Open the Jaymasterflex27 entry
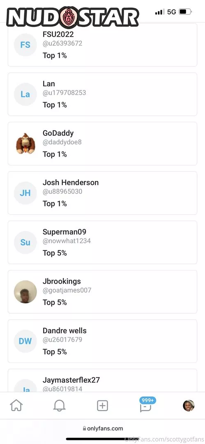The image size is (205, 444). (x=103, y=380)
